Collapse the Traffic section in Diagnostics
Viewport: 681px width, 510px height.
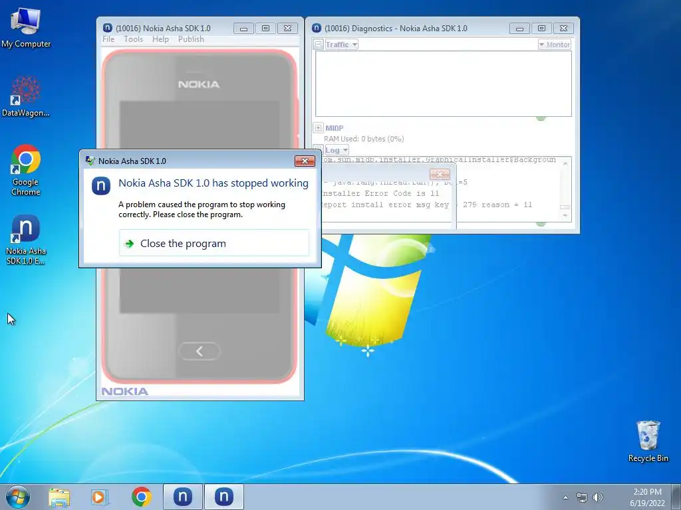tap(319, 44)
